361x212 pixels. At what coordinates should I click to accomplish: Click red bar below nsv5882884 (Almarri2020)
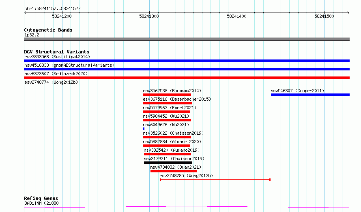tap(167, 146)
